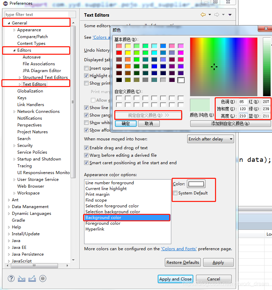Select the first custom color slot
The height and width of the screenshot is (290, 272).
tap(119, 98)
